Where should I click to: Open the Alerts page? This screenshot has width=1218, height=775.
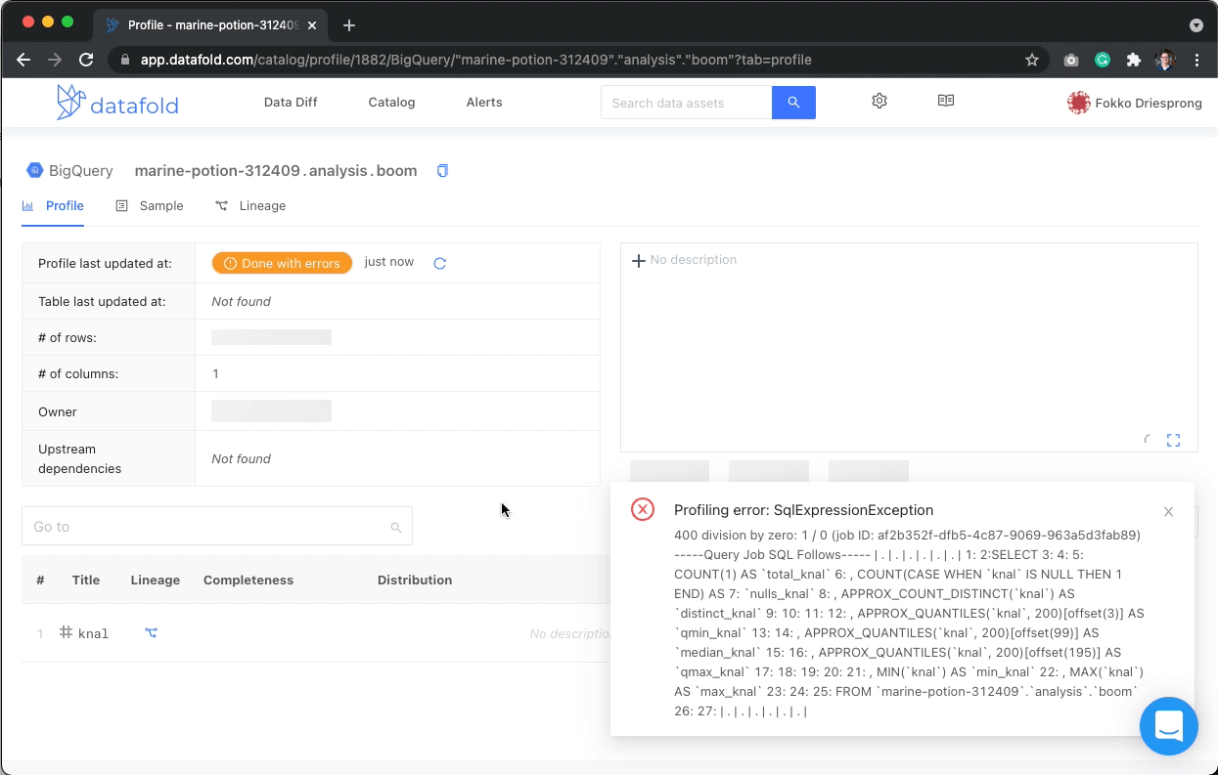[x=484, y=102]
